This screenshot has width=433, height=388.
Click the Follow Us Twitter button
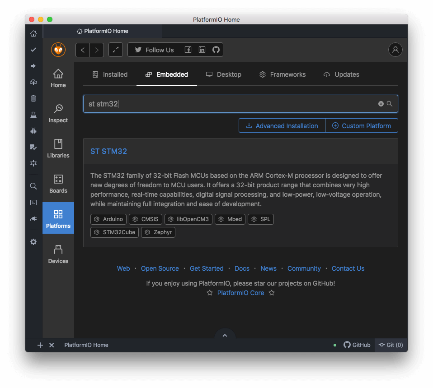[x=155, y=50]
